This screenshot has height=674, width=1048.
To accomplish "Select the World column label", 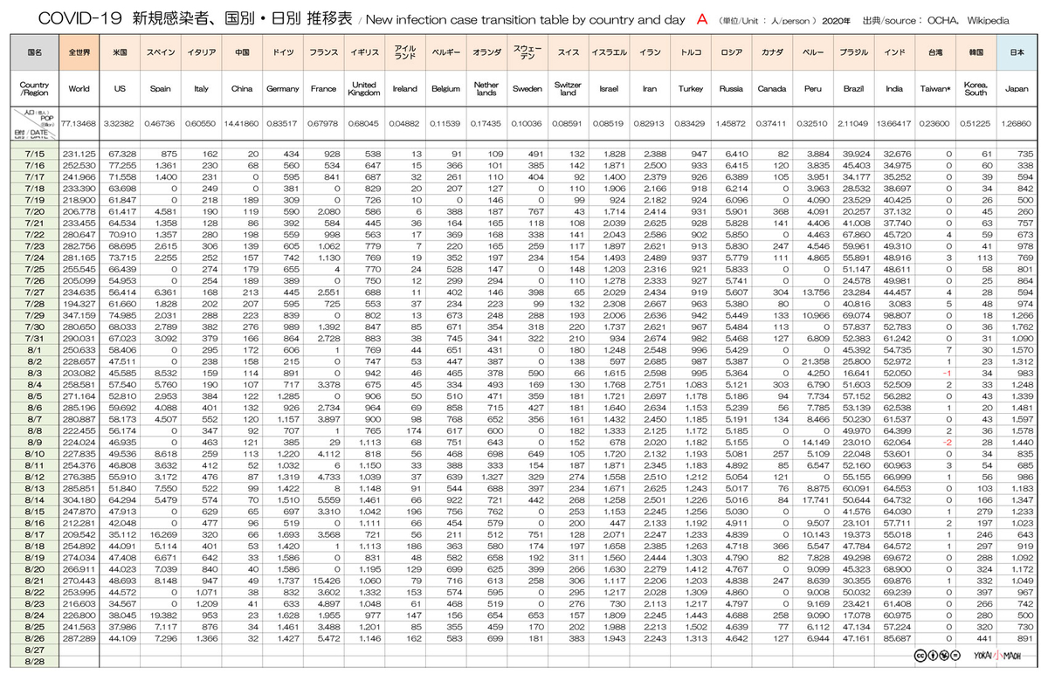I will coord(79,88).
